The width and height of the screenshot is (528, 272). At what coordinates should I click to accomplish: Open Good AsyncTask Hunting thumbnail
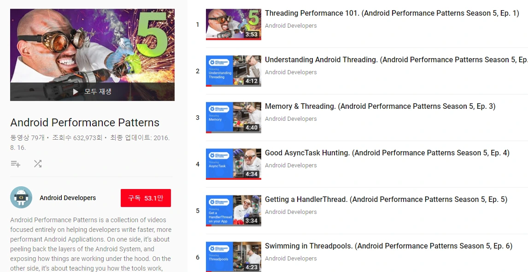click(x=233, y=164)
